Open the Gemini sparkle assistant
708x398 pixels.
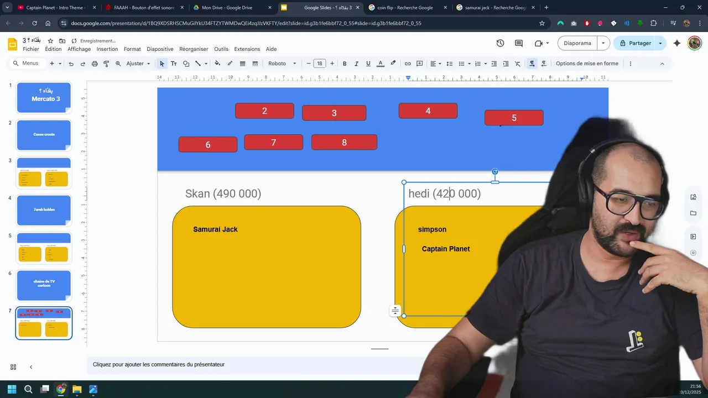click(x=677, y=43)
